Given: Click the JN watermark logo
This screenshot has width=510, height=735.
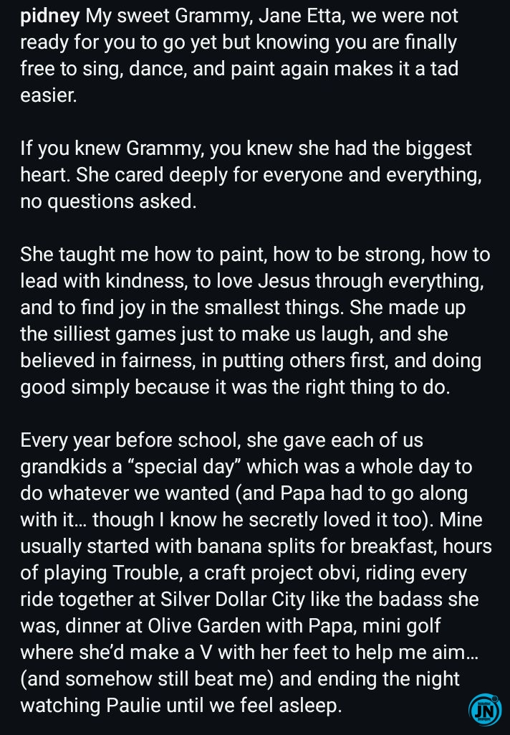Looking at the screenshot, I should click(485, 711).
